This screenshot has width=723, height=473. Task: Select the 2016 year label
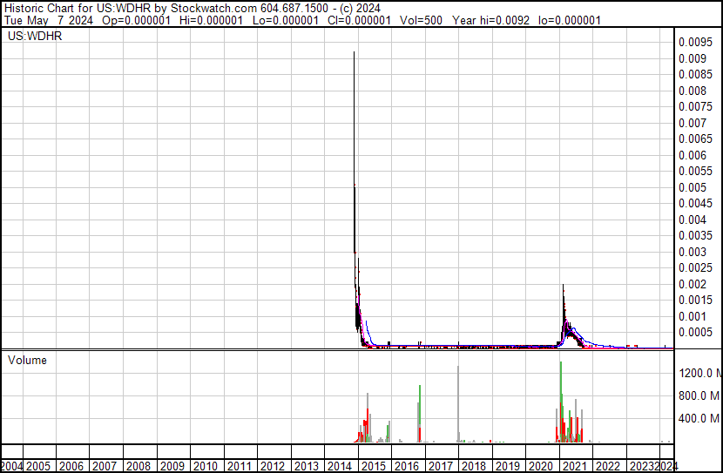[407, 466]
